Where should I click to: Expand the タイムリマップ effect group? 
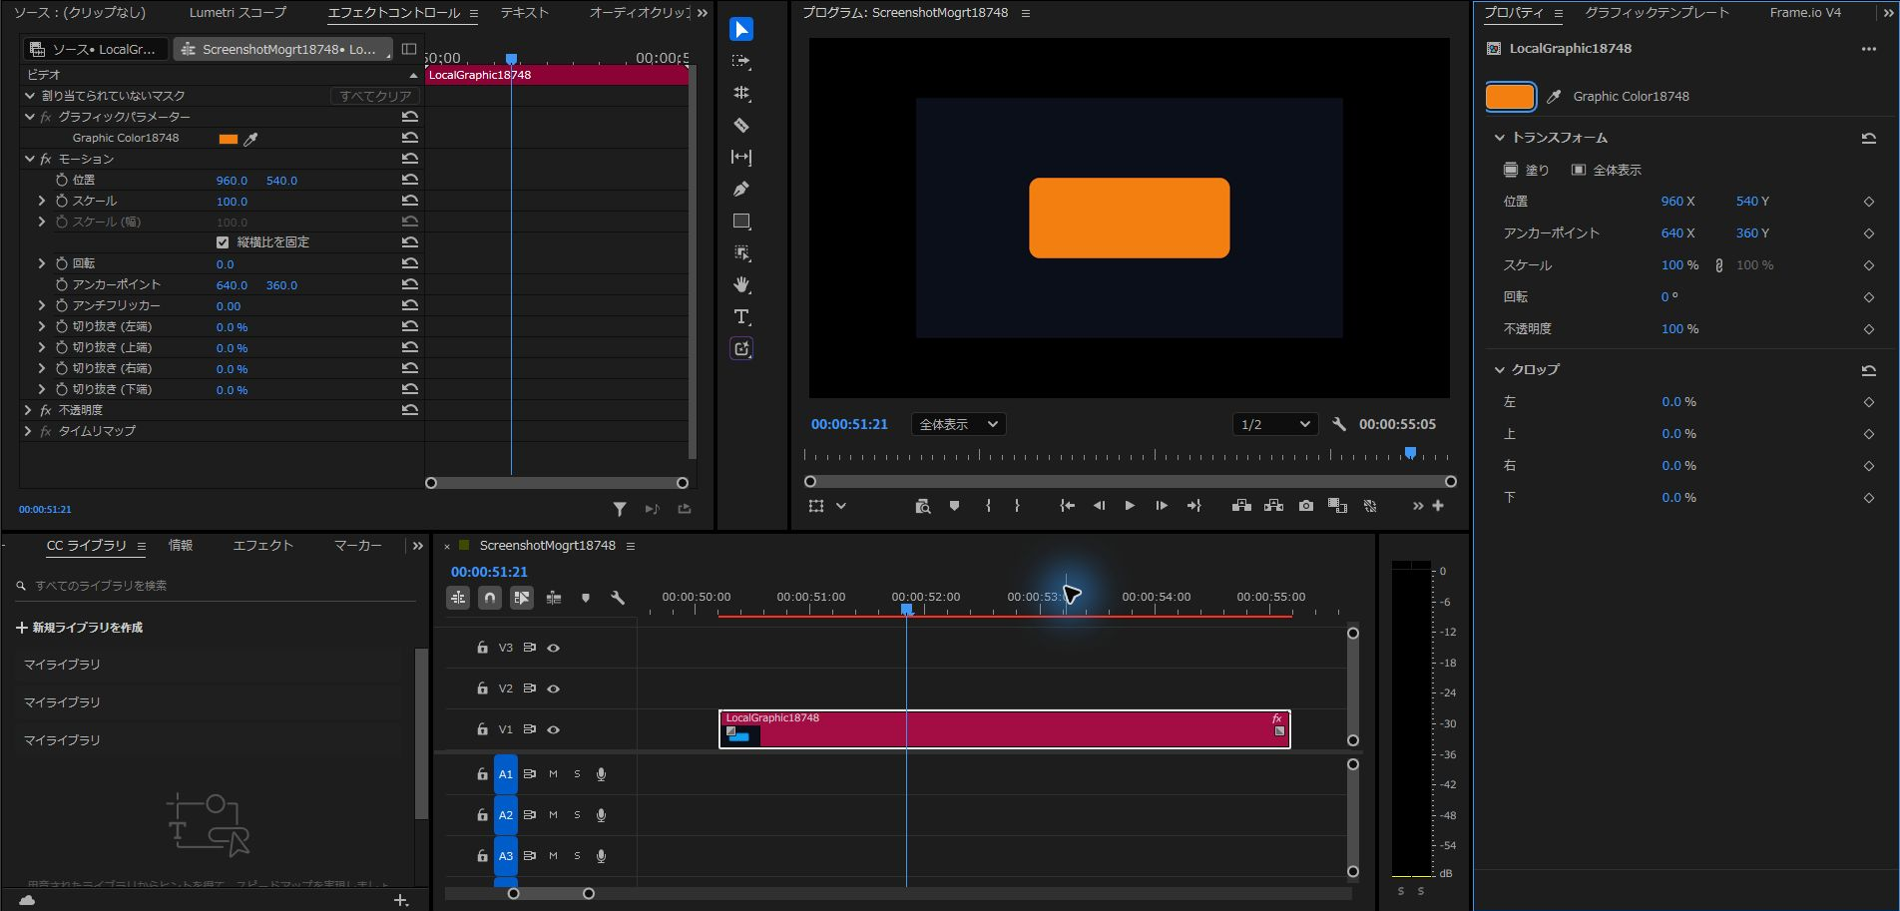(x=28, y=431)
